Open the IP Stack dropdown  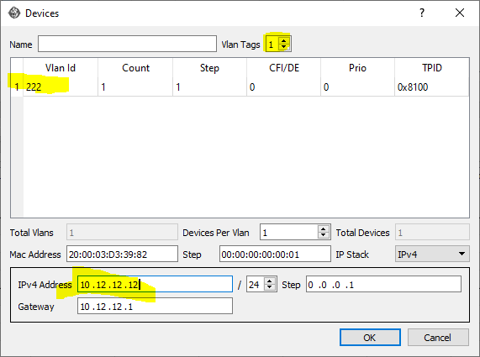(x=432, y=254)
